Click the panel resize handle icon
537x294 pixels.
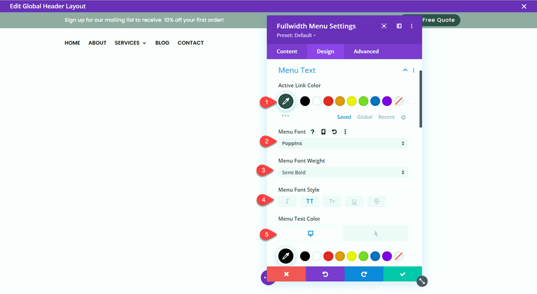coord(422,281)
